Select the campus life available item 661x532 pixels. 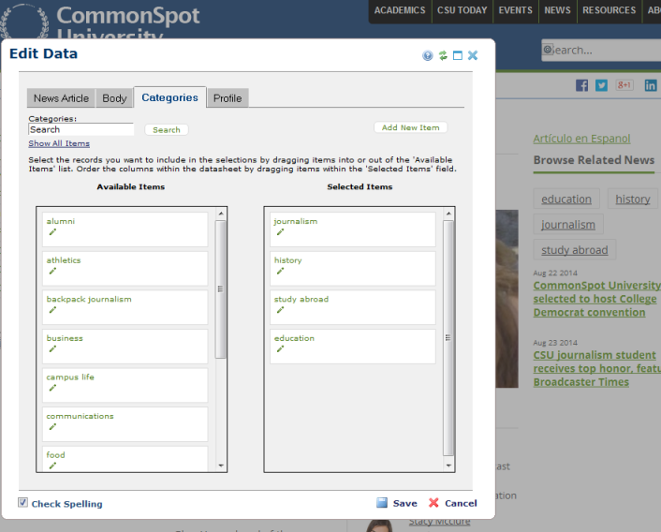pyautogui.click(x=125, y=385)
